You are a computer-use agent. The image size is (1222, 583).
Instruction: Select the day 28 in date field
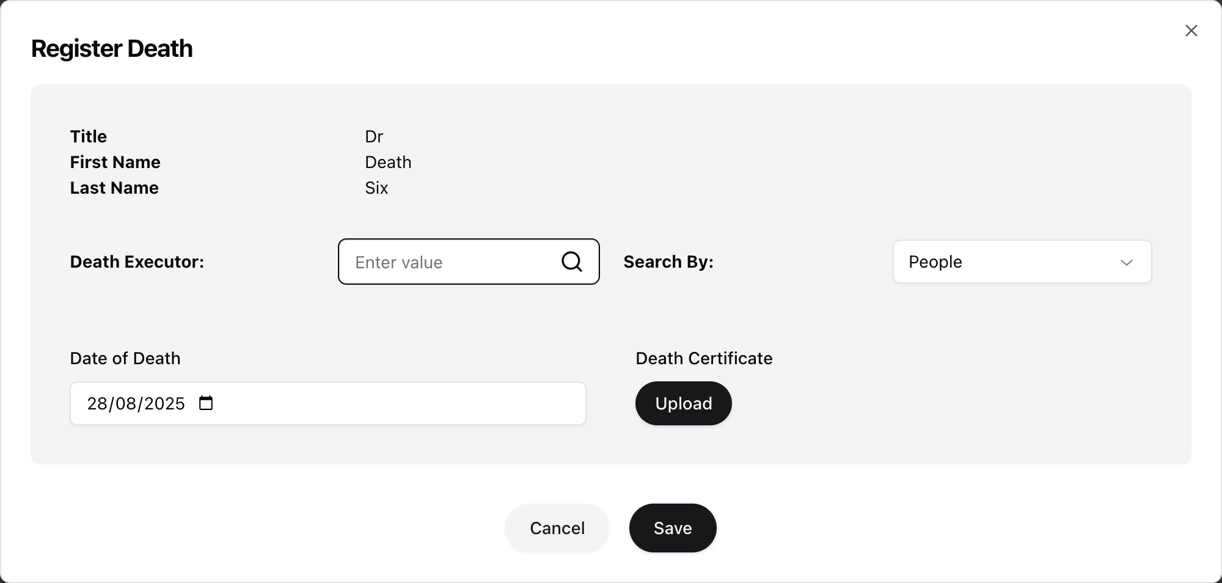pos(97,403)
